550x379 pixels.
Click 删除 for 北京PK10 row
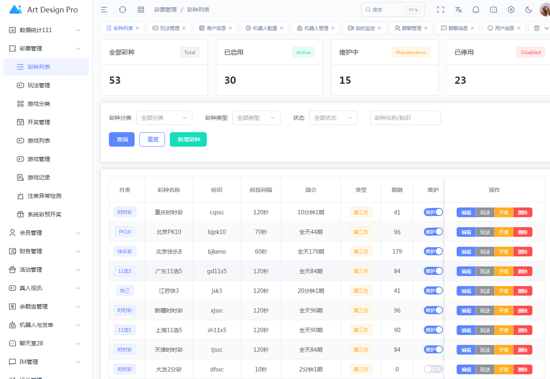[523, 232]
